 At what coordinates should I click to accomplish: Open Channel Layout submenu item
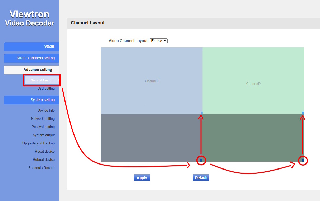41,80
